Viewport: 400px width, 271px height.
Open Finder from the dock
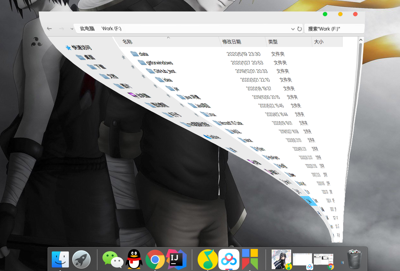(x=60, y=259)
